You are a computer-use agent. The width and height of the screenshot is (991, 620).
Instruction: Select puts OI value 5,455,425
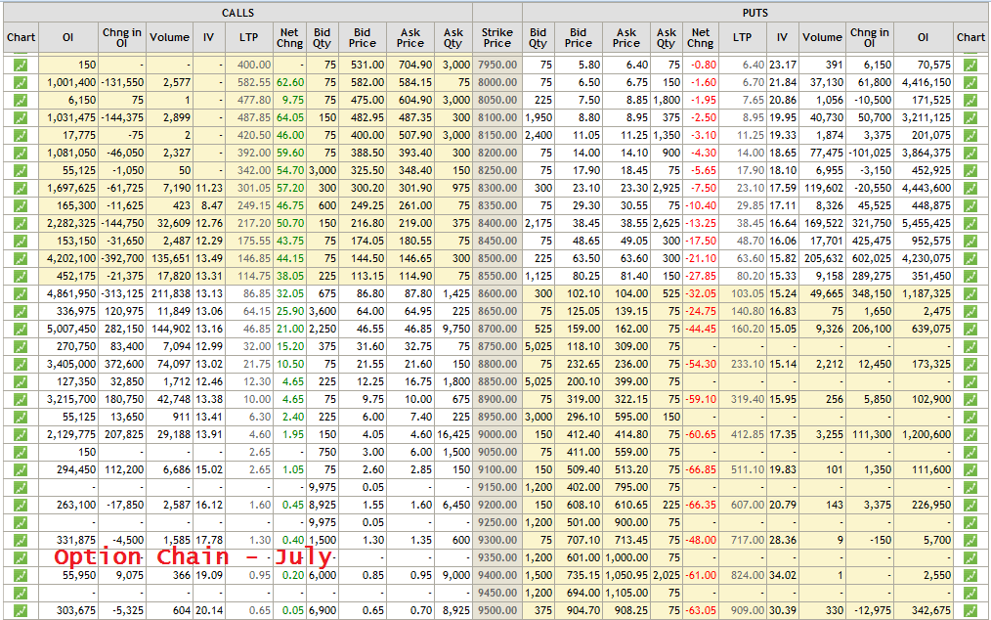point(926,223)
